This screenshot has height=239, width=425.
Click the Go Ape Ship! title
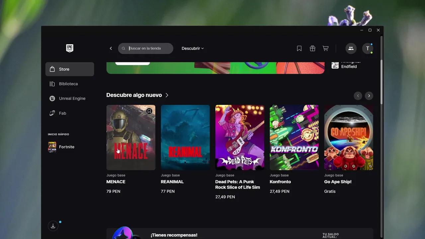(338, 182)
